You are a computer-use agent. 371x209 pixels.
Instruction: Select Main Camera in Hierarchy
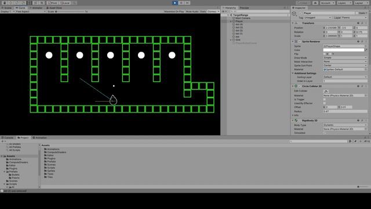(x=243, y=18)
